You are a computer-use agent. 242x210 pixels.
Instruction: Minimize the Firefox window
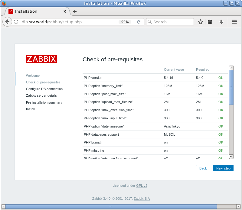click(225, 3)
